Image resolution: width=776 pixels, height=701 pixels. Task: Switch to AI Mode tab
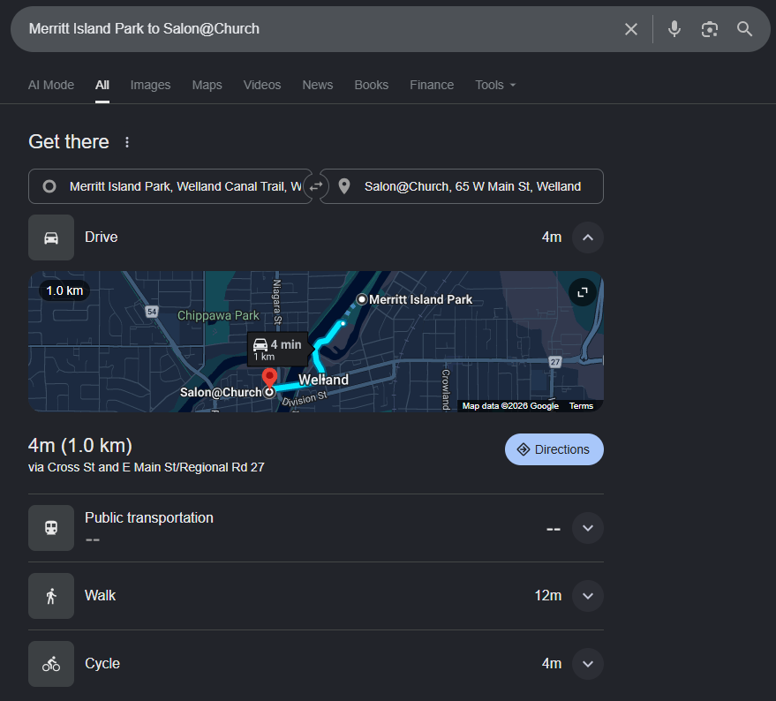coord(51,85)
